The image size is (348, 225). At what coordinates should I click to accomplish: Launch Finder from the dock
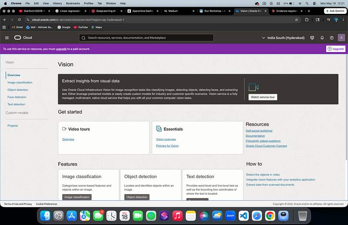pyautogui.click(x=45, y=216)
